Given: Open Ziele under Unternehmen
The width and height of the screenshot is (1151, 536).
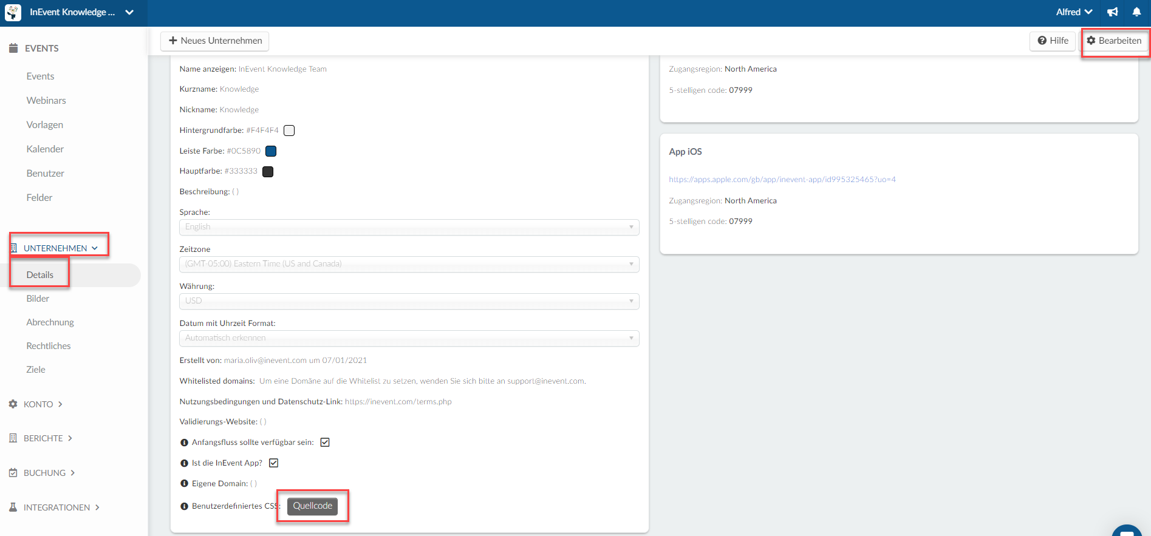Looking at the screenshot, I should click(x=35, y=369).
